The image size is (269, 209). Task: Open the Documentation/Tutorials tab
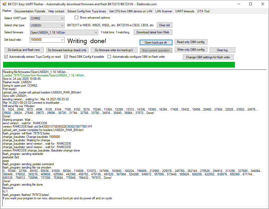pyautogui.click(x=30, y=11)
